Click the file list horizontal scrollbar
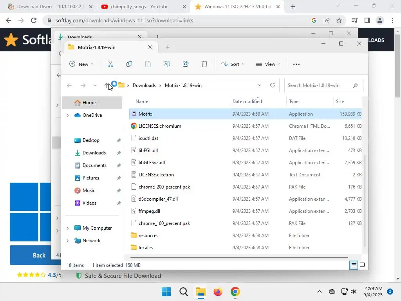Screen dimensions: 401x301 click(239, 257)
